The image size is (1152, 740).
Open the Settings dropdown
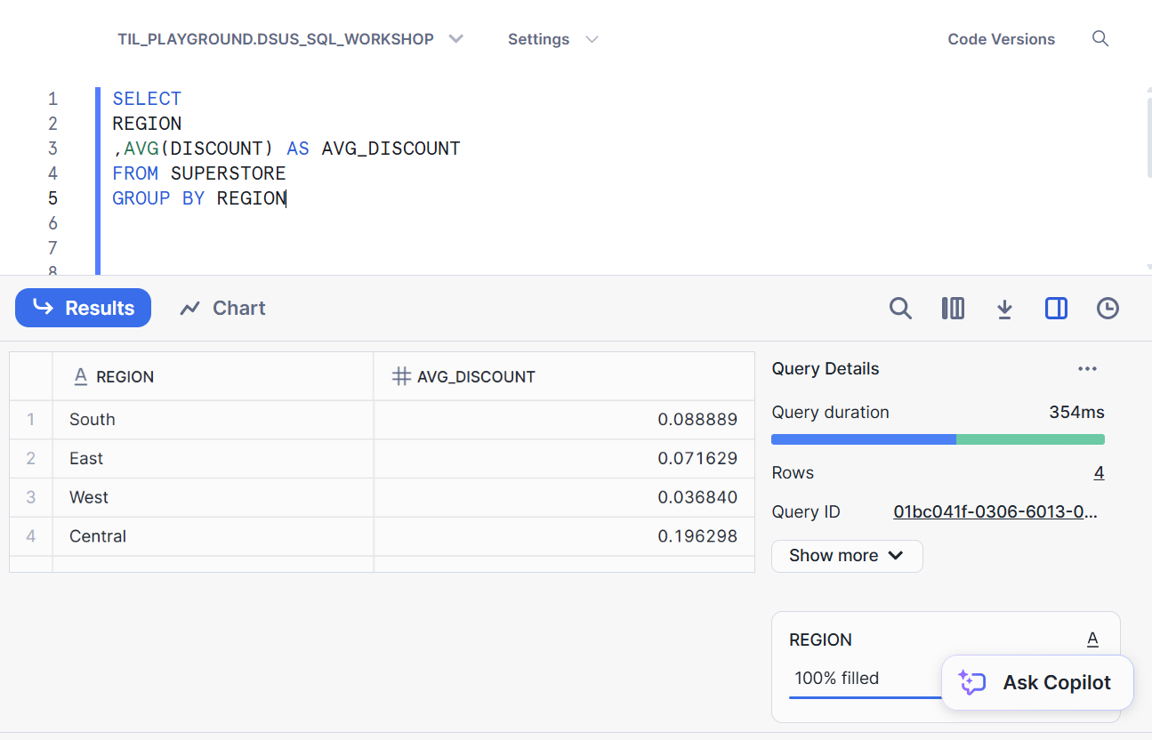coord(552,39)
